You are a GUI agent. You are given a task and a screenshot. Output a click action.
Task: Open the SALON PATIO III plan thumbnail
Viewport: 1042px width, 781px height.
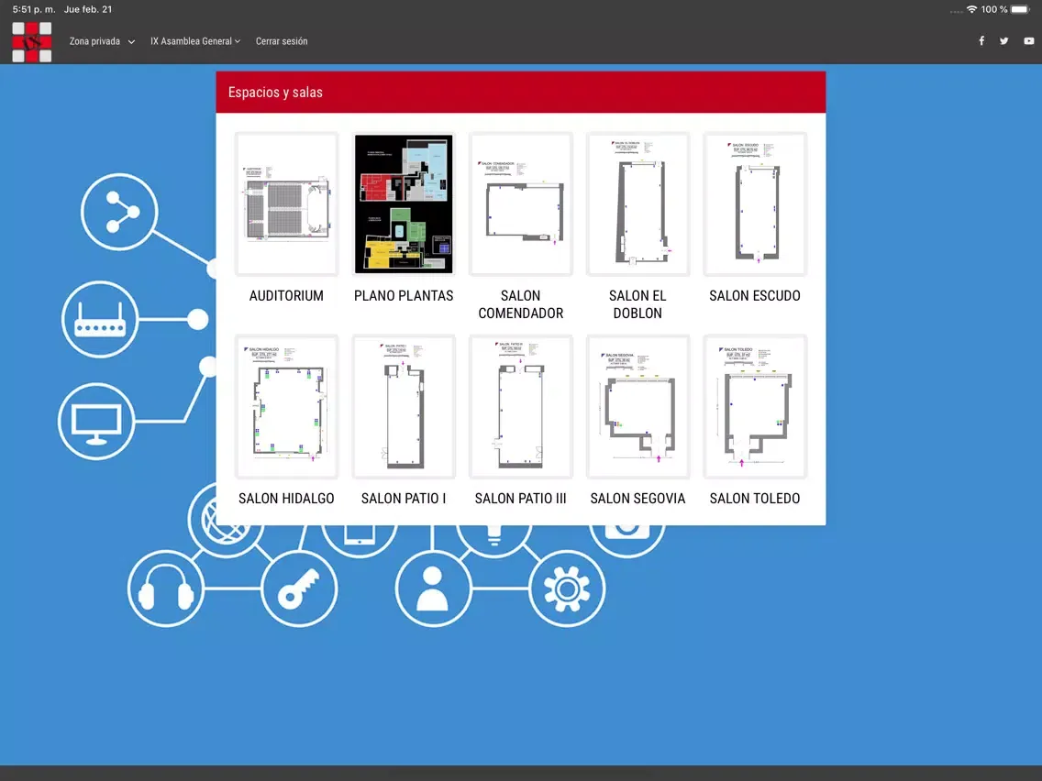tap(520, 406)
